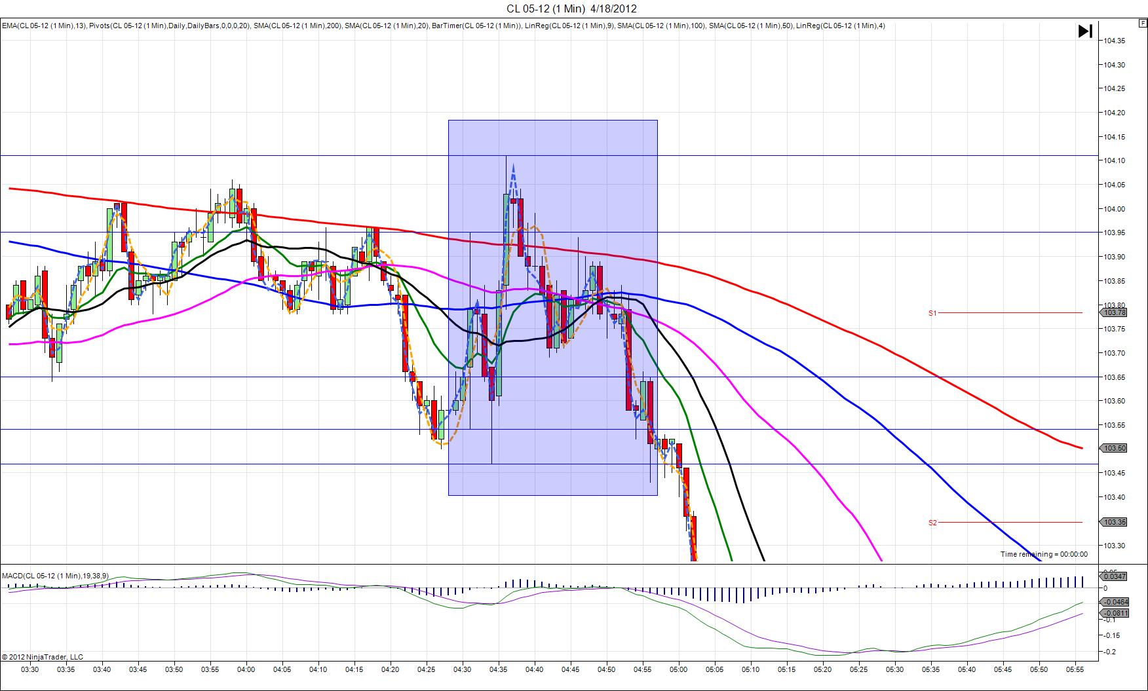
Task: Click the Time remaining = 00:00:00 text
Action: click(1044, 554)
